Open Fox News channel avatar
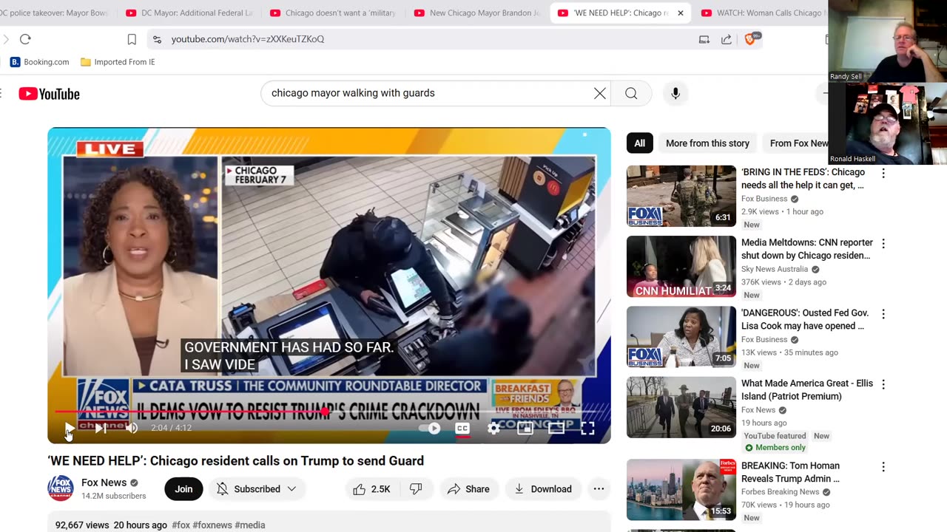This screenshot has height=532, width=947. (61, 488)
